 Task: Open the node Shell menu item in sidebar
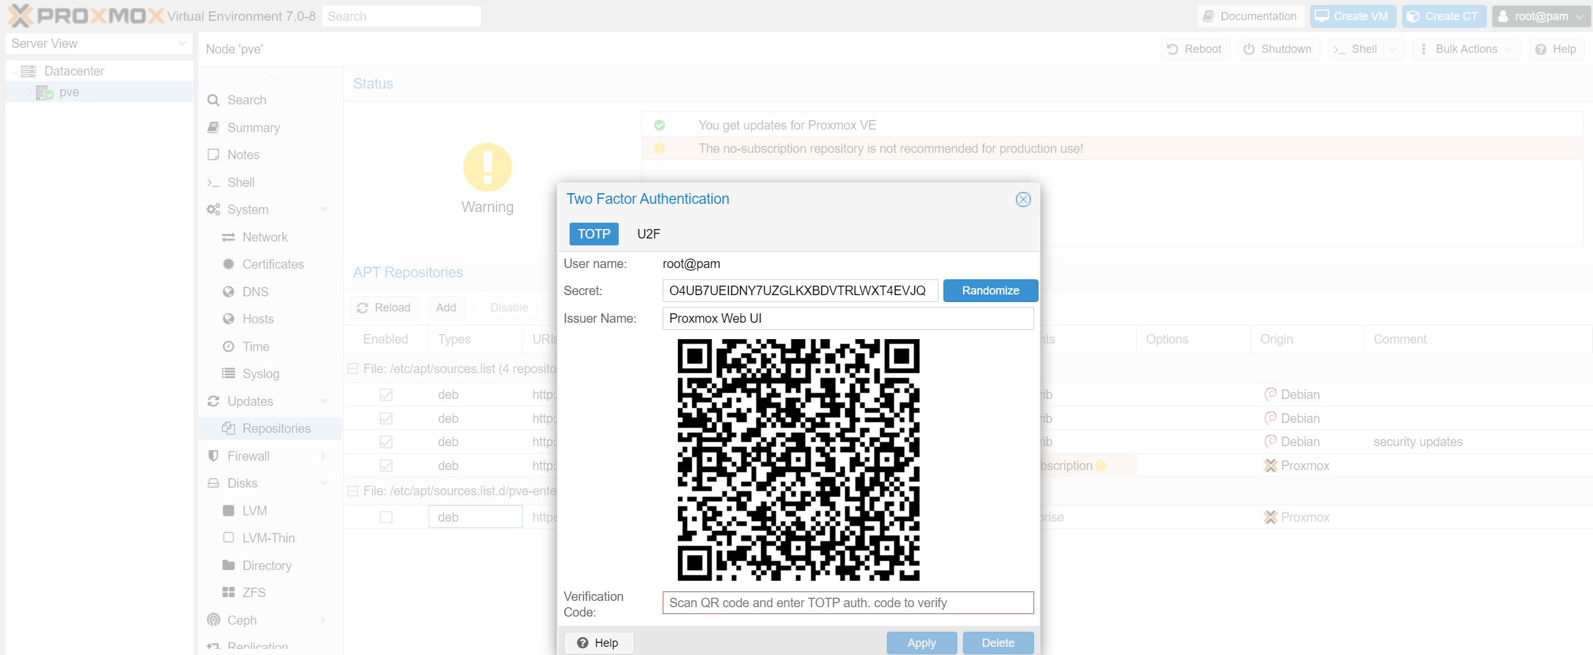[x=270, y=182]
